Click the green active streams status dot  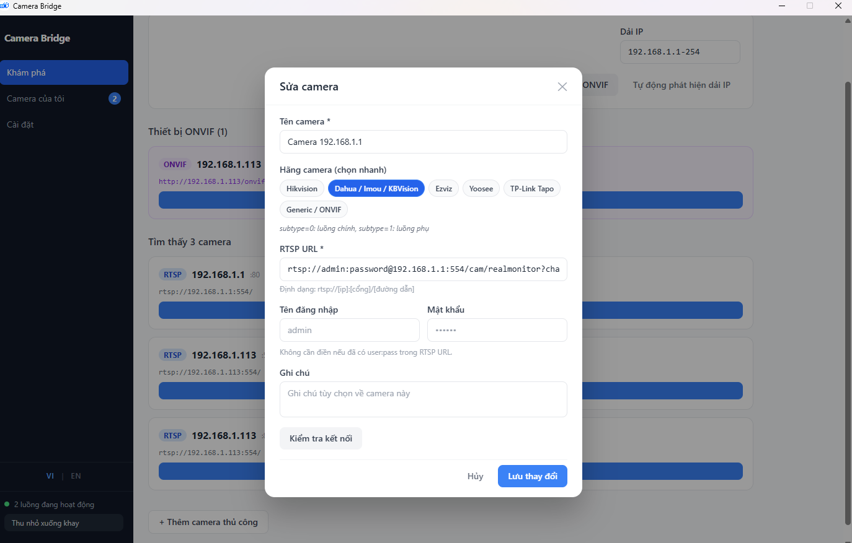tap(7, 504)
